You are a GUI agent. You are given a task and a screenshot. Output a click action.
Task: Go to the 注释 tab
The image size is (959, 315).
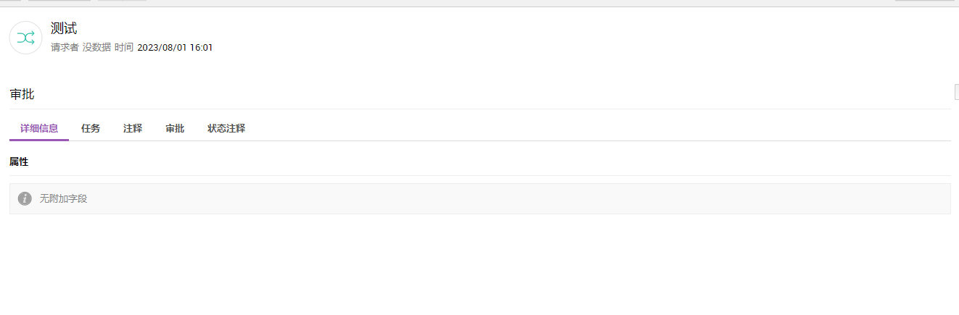(x=133, y=129)
